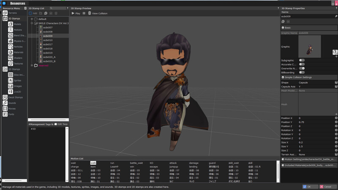This screenshot has height=190, width=338.
Task: Select the 3D Stamps category icon
Action: tap(5, 19)
